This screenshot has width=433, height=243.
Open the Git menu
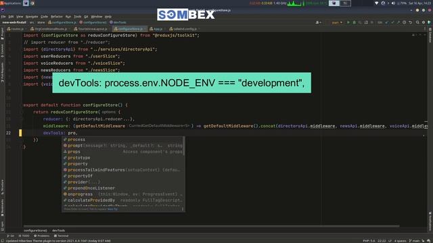(86, 16)
